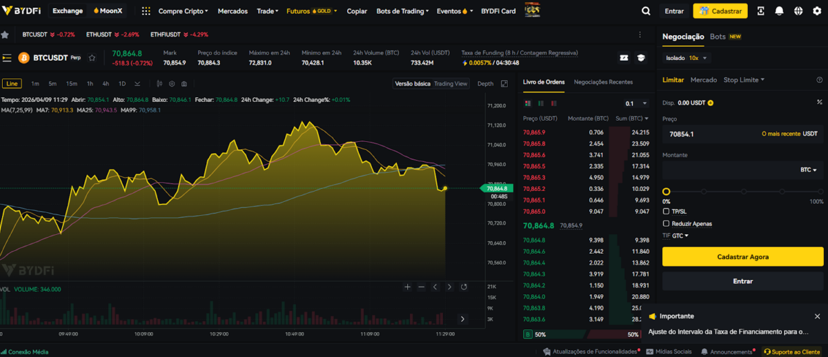The image size is (828, 357).
Task: Switch to Negociações Recentes tab
Action: click(603, 82)
